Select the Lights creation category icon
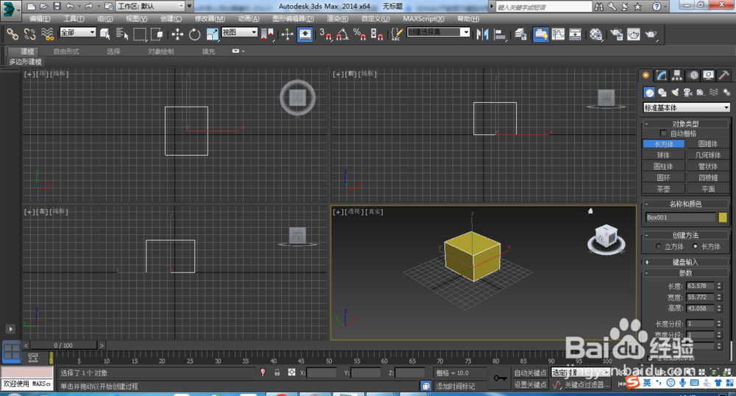The width and height of the screenshot is (736, 396). pos(675,93)
